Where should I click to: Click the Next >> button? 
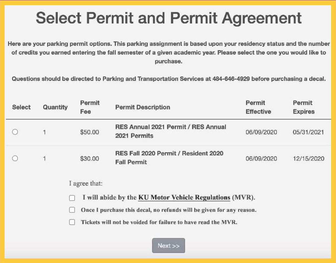click(169, 245)
